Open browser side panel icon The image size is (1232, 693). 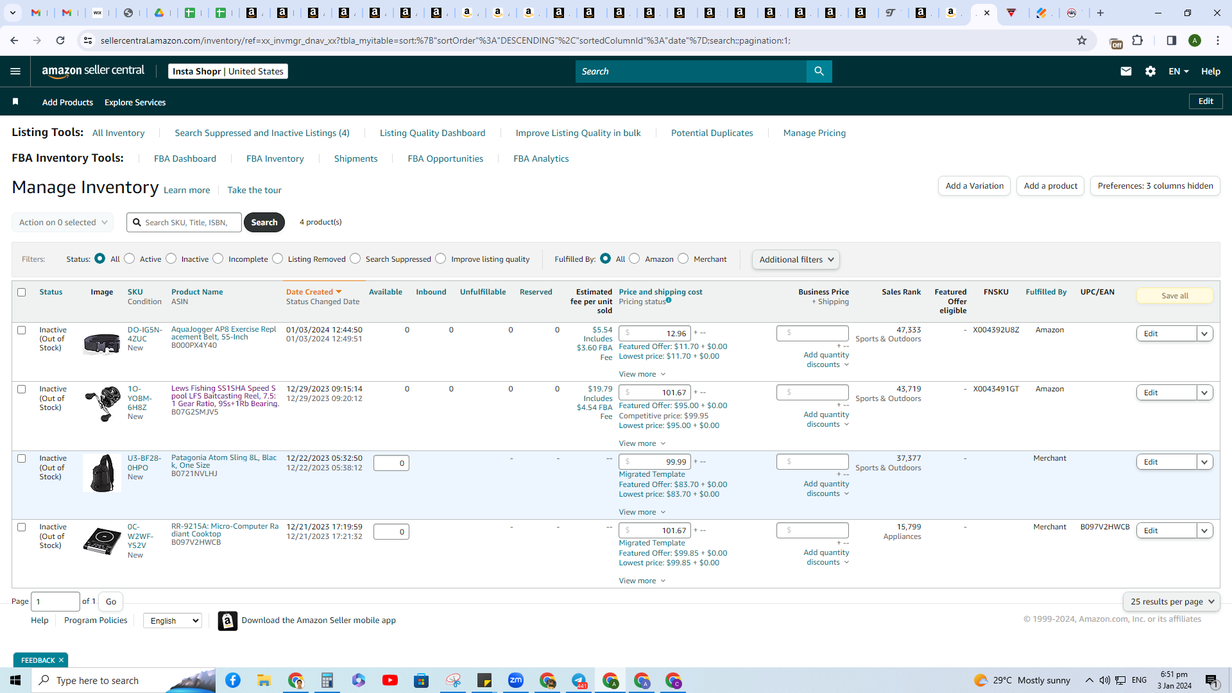coord(1171,40)
